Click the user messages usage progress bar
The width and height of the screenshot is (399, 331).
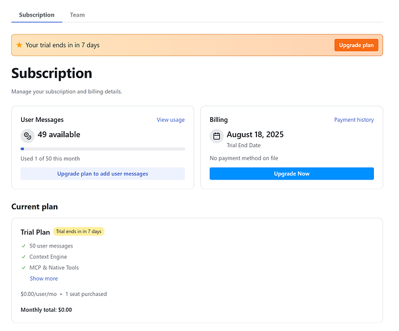[103, 149]
